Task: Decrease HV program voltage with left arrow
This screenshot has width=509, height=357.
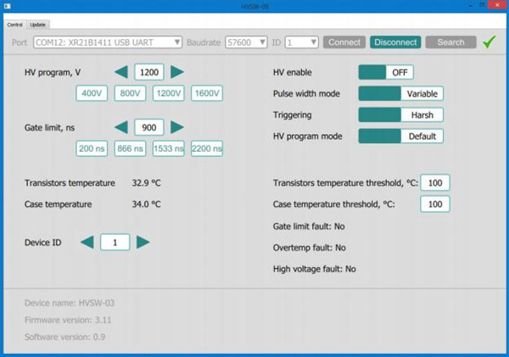Action: [121, 72]
